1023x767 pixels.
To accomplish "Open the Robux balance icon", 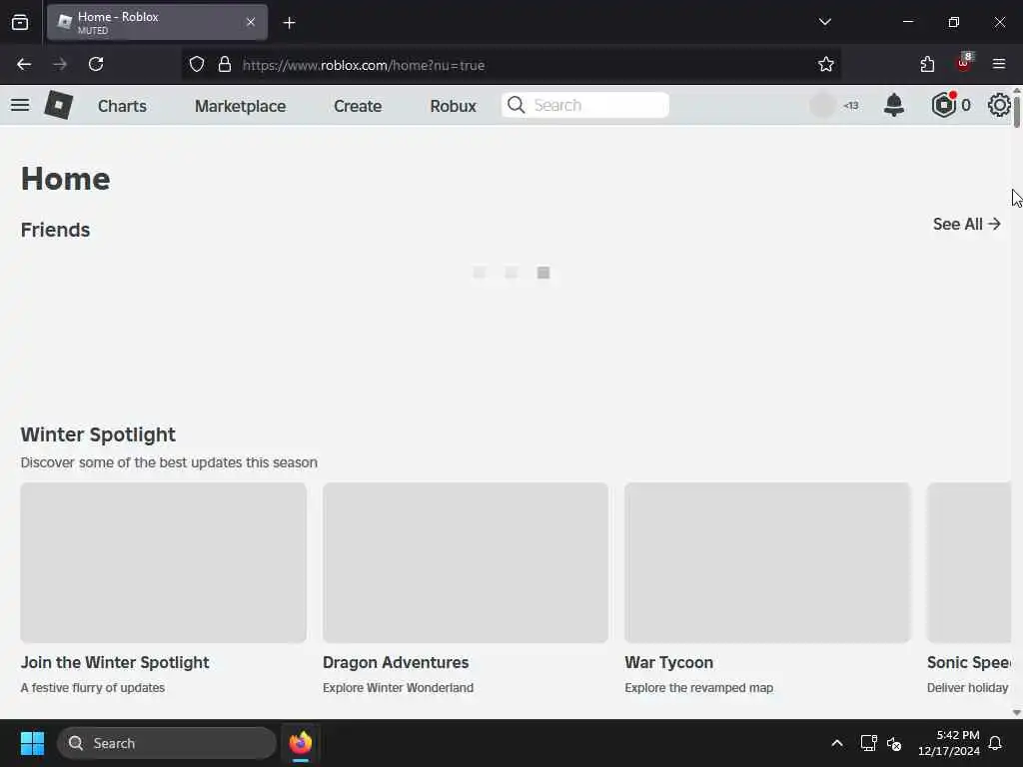I will (943, 105).
